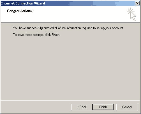Click the word Finish in the instruction sentence
Screen dimensions: 141x114
pyautogui.click(x=55, y=35)
